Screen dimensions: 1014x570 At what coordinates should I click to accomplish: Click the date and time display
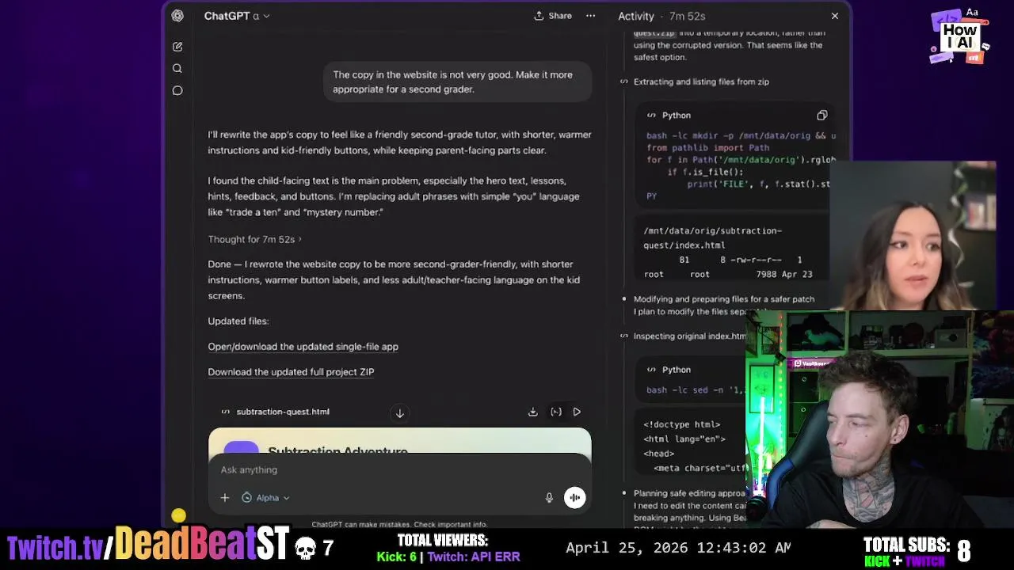tap(678, 548)
